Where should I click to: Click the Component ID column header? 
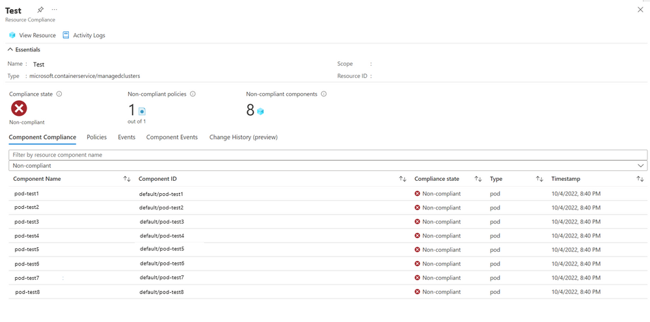tap(157, 179)
